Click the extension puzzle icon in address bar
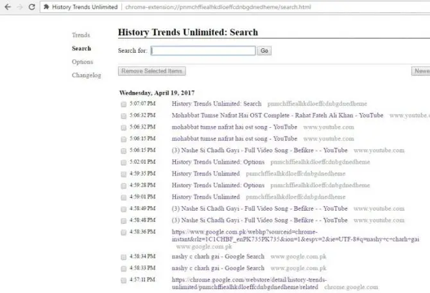 coord(46,7)
